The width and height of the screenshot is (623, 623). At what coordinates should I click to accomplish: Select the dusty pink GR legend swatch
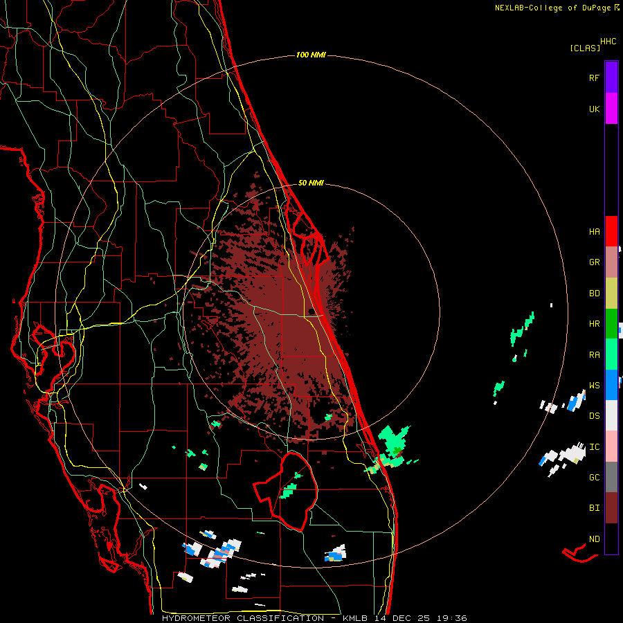tap(611, 262)
